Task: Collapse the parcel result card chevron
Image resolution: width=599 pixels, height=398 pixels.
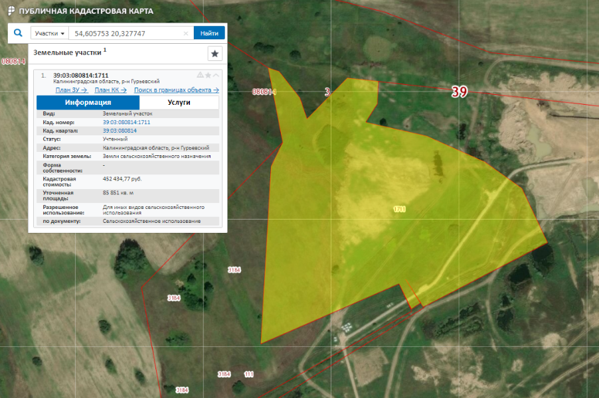Action: click(216, 75)
